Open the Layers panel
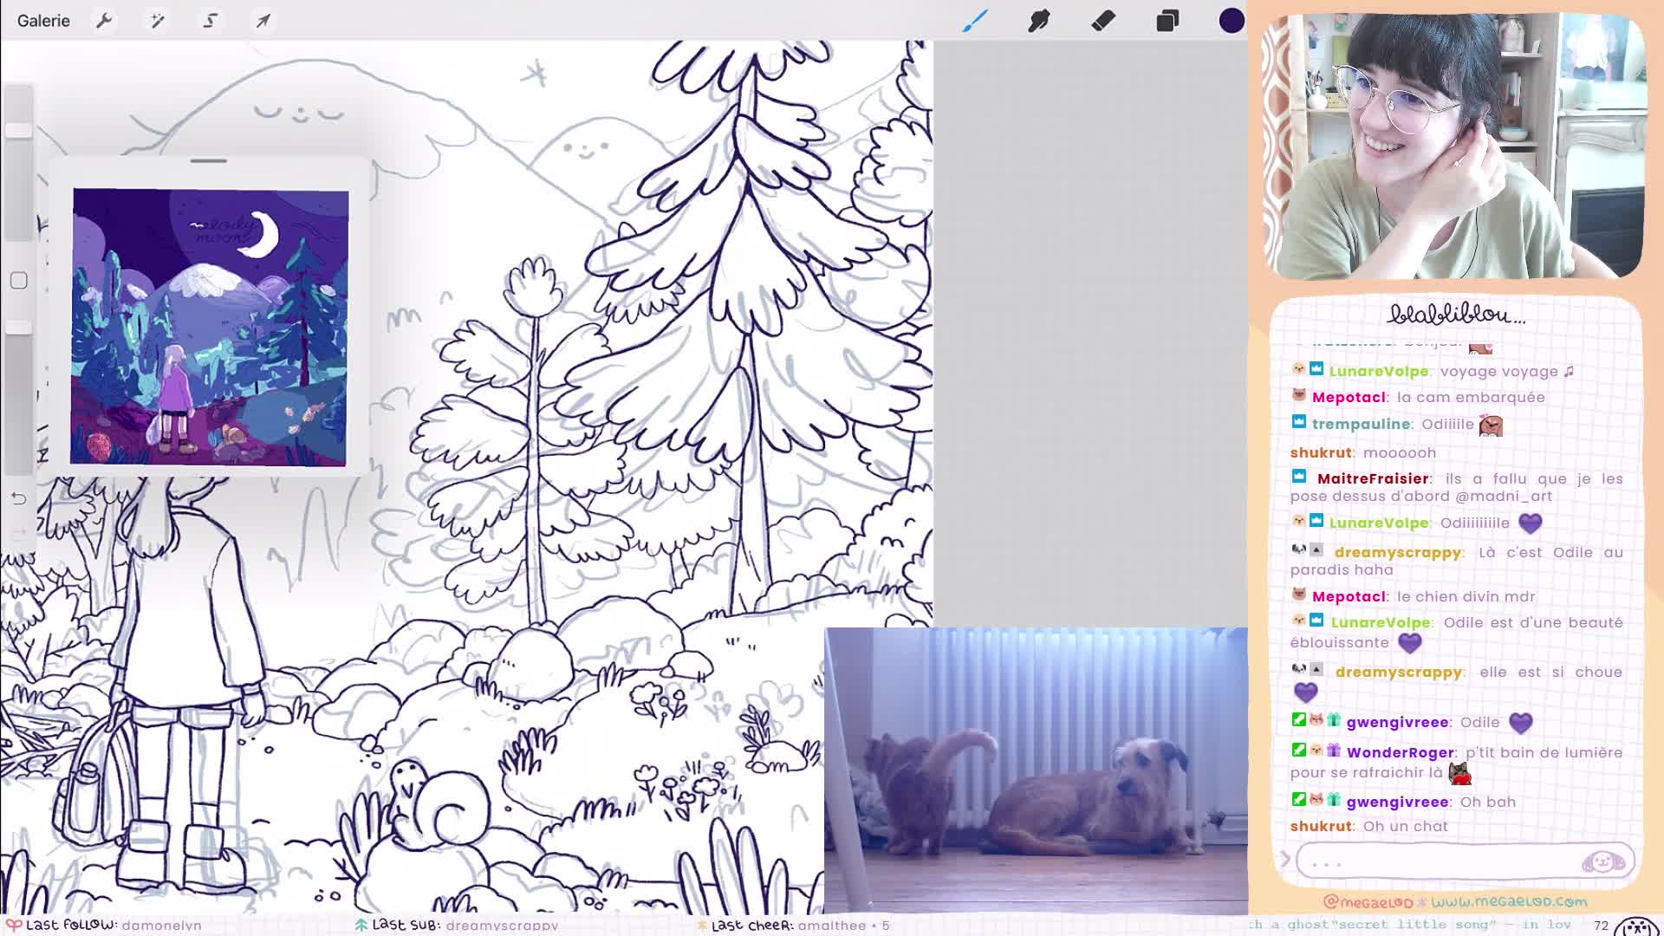This screenshot has height=936, width=1664. pos(1167,21)
